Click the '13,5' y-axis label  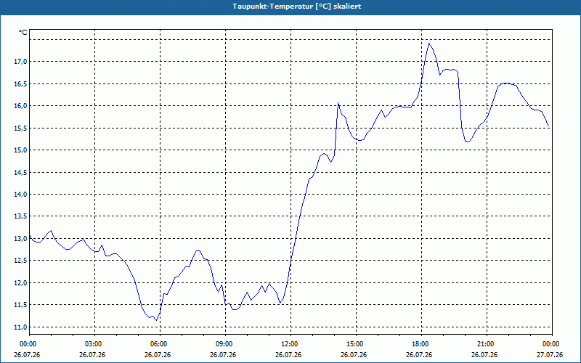(20, 216)
